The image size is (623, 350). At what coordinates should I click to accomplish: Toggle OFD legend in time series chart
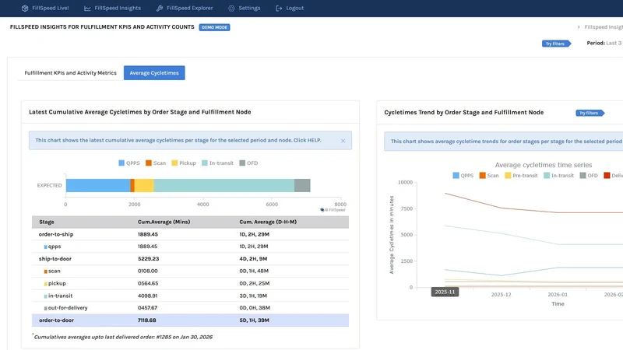click(x=589, y=176)
